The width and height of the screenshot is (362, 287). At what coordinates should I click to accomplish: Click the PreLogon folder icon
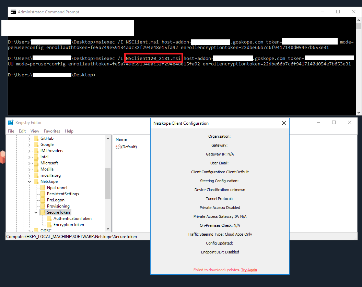pyautogui.click(x=43, y=200)
